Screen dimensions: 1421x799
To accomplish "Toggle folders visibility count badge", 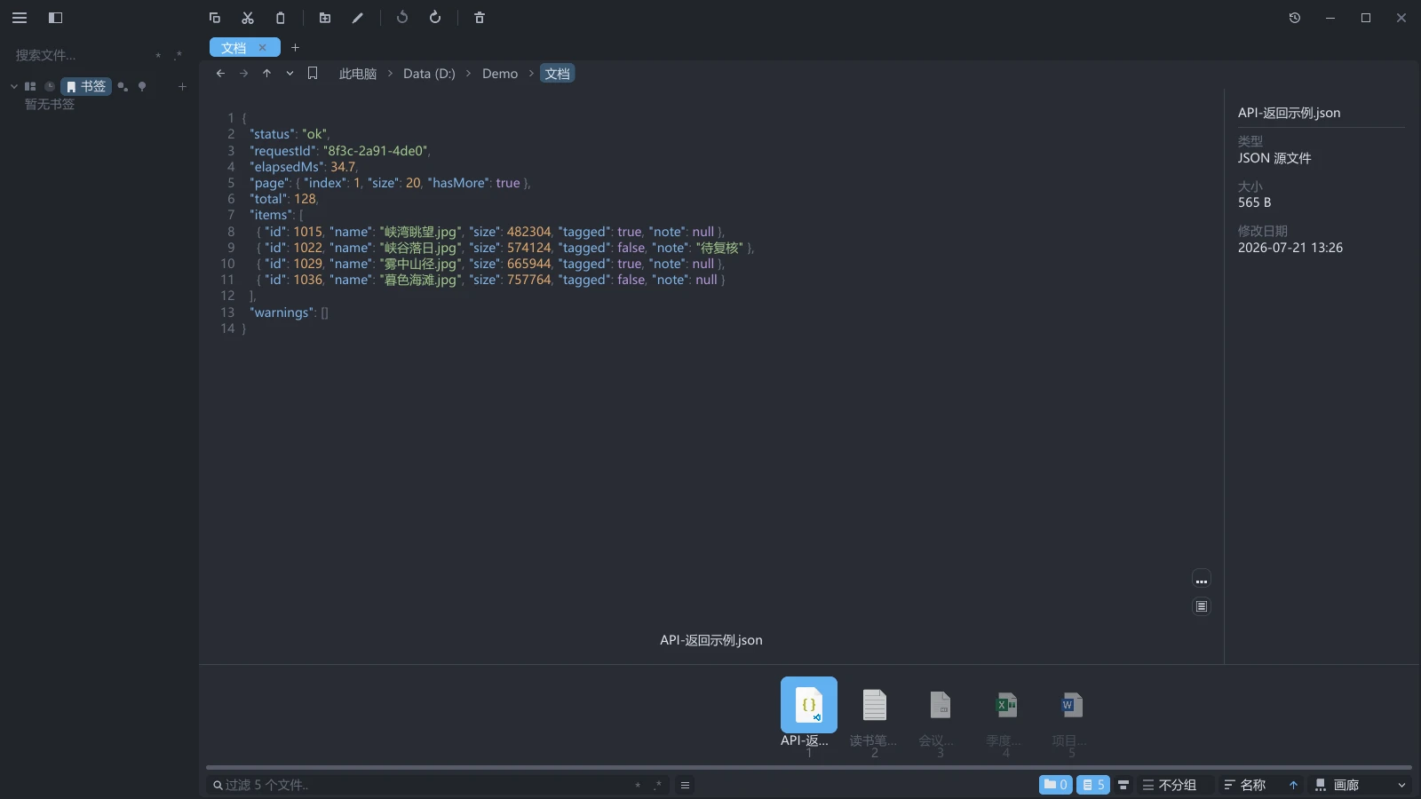I will 1056,785.
